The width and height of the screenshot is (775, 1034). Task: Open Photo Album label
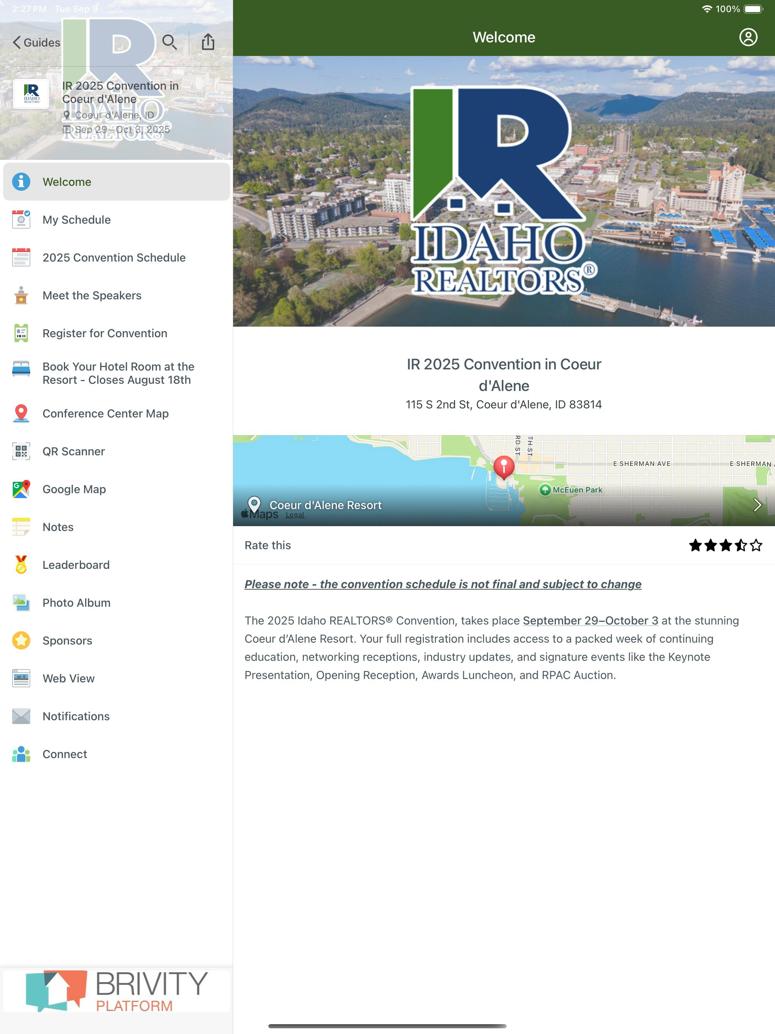77,603
